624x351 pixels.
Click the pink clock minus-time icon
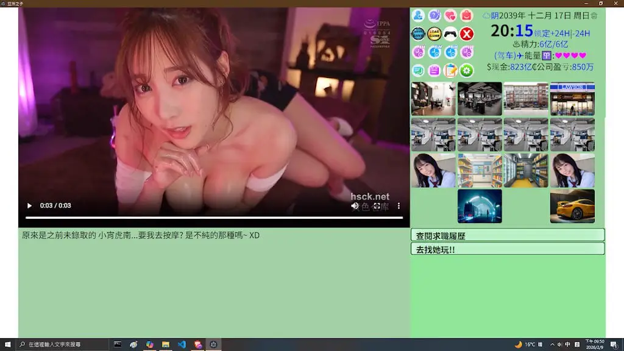pos(466,52)
